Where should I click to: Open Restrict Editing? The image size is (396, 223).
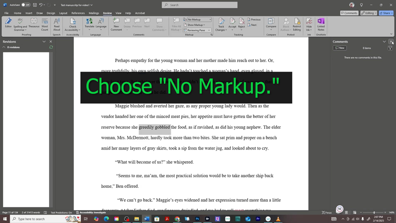pos(297,24)
